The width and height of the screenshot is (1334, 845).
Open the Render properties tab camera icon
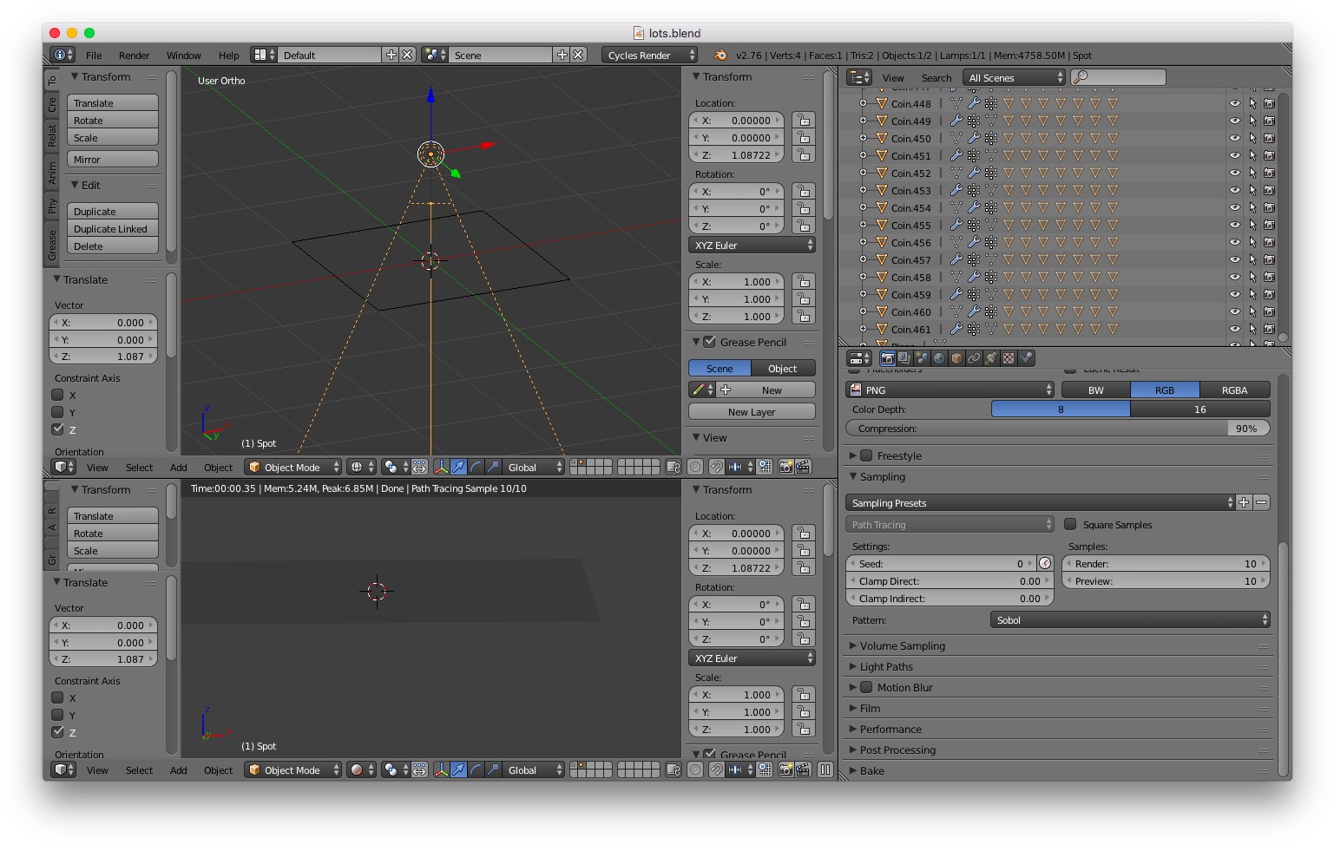(887, 358)
